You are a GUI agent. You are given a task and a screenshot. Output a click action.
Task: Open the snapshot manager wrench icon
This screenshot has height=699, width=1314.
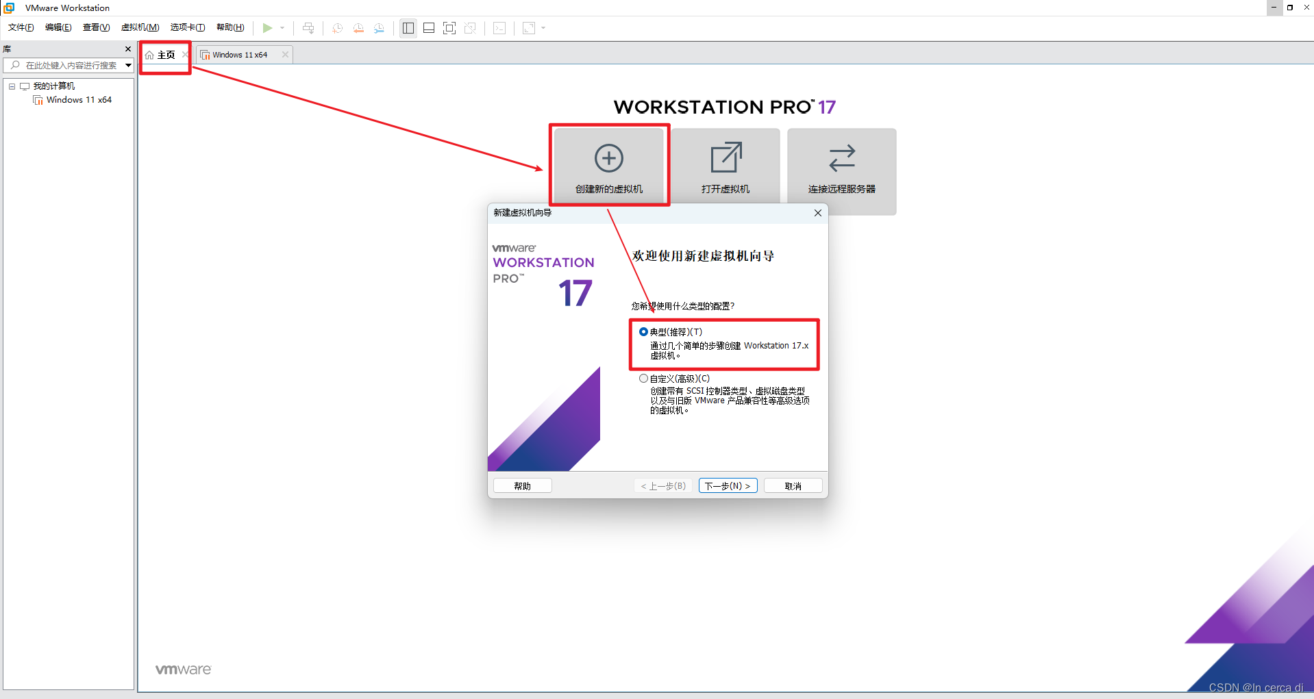coord(379,28)
